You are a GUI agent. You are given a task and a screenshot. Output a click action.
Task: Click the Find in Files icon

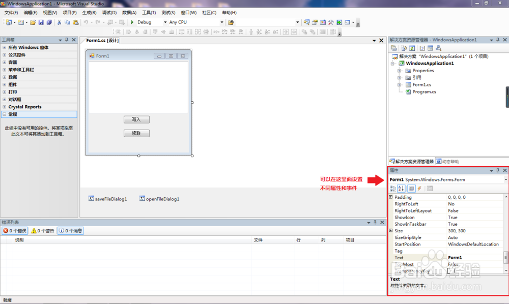click(x=231, y=22)
